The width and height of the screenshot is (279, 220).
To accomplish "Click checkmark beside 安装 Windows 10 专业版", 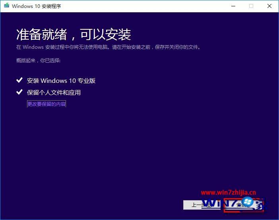I will [x=19, y=80].
